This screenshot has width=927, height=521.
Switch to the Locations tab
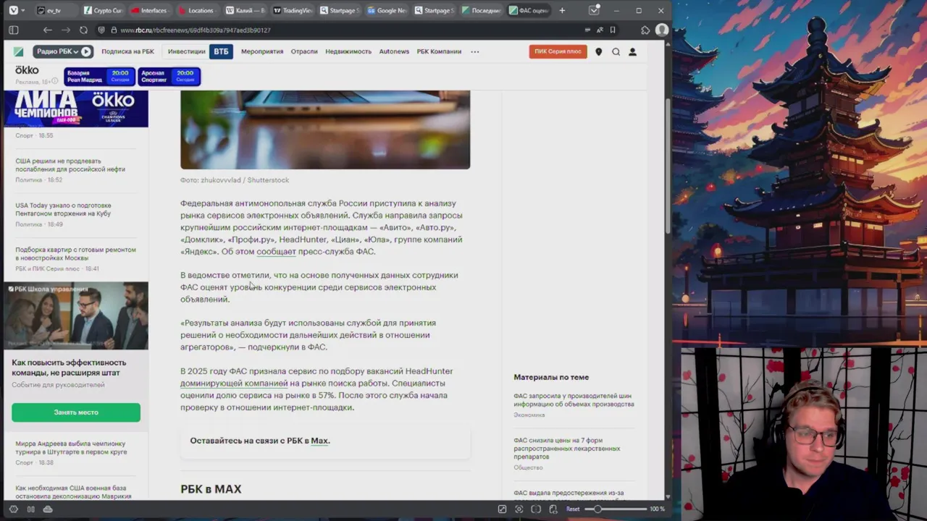[197, 10]
